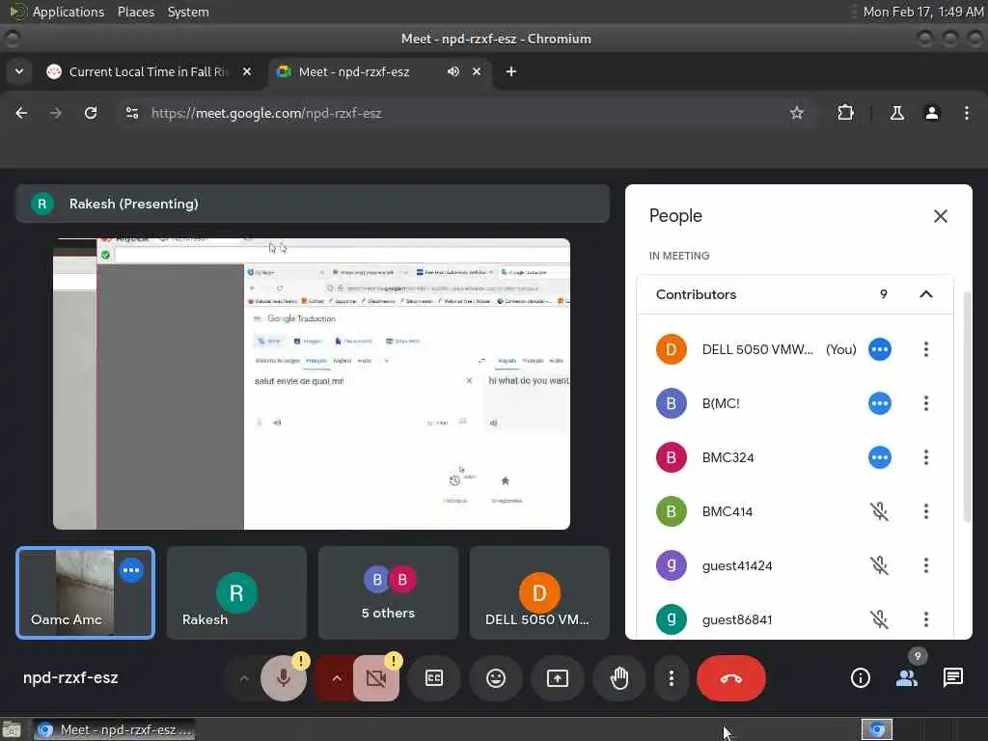The image size is (988, 741).
Task: Expand video settings arrow beside camera
Action: pos(337,678)
